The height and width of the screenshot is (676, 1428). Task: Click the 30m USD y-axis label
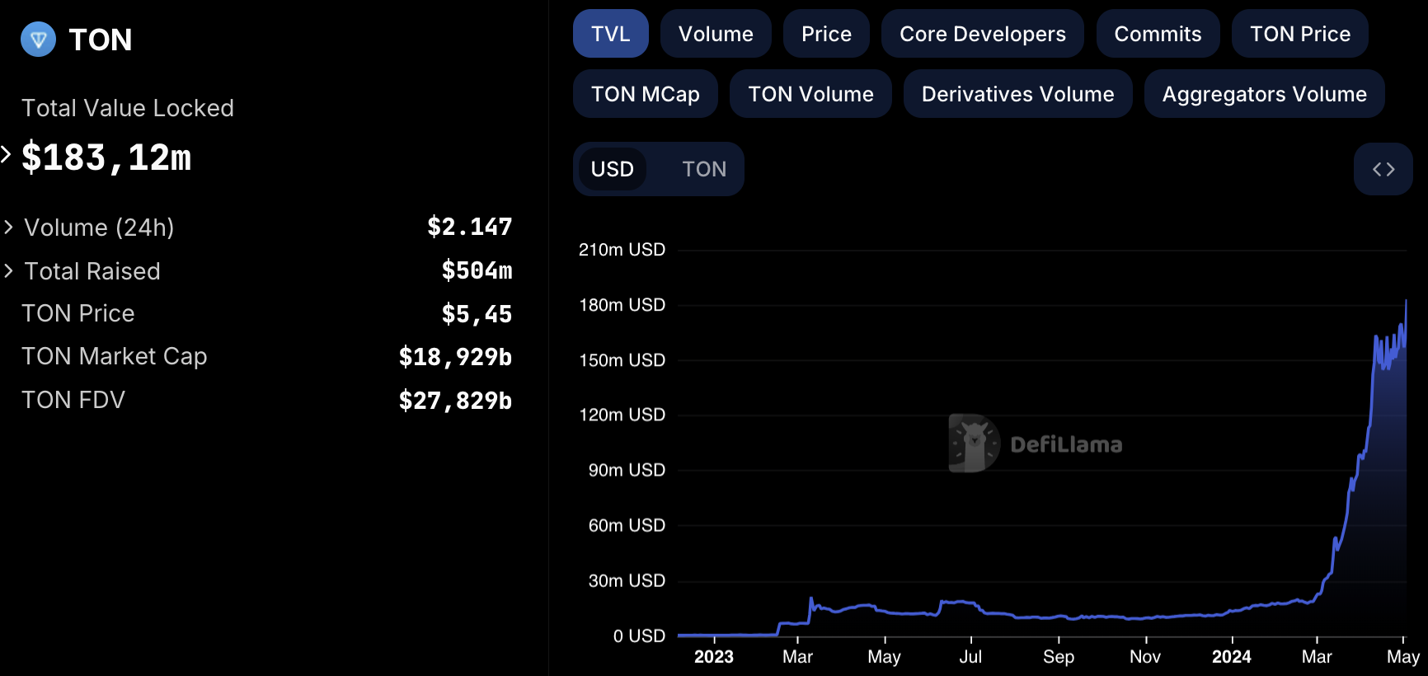627,580
